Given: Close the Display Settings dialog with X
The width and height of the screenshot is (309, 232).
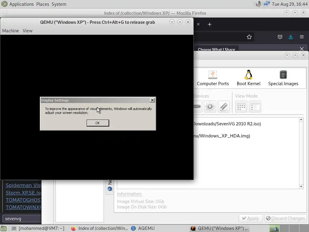Looking at the screenshot, I should point(152,100).
